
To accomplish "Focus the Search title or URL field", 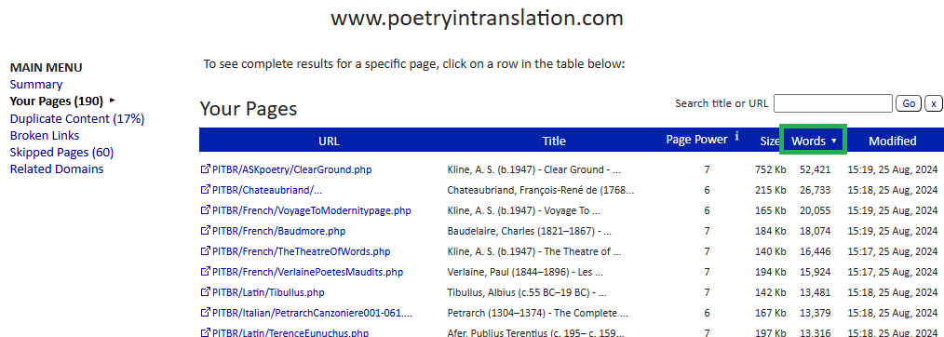I will (832, 103).
